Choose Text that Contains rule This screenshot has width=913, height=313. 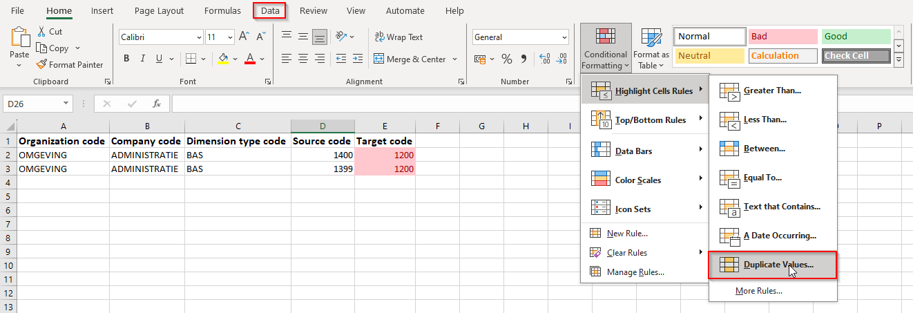click(773, 207)
